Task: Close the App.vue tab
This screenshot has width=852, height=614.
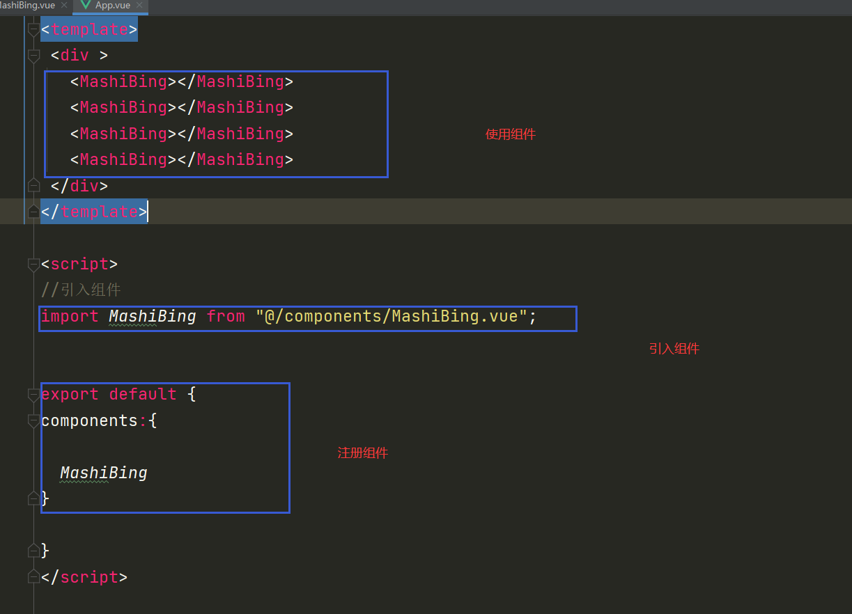Action: tap(140, 5)
